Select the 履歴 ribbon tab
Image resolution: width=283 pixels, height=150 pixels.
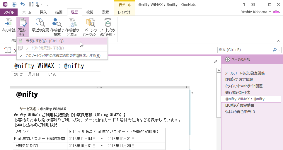pos(74,12)
